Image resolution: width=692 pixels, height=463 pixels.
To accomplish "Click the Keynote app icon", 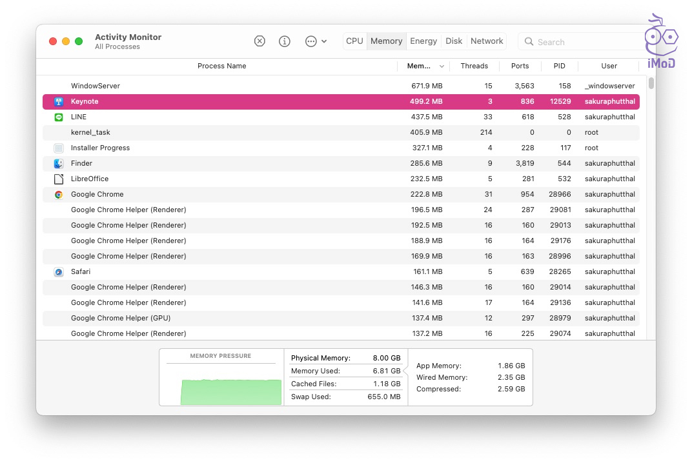I will point(59,101).
